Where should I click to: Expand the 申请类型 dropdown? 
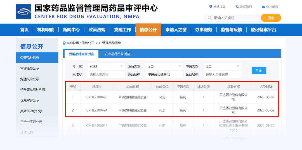click(222, 66)
